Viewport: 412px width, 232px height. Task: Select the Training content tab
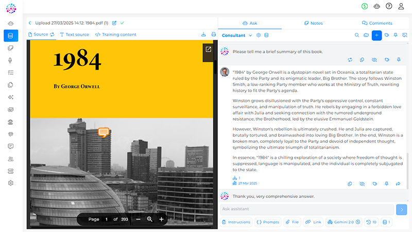pos(116,35)
